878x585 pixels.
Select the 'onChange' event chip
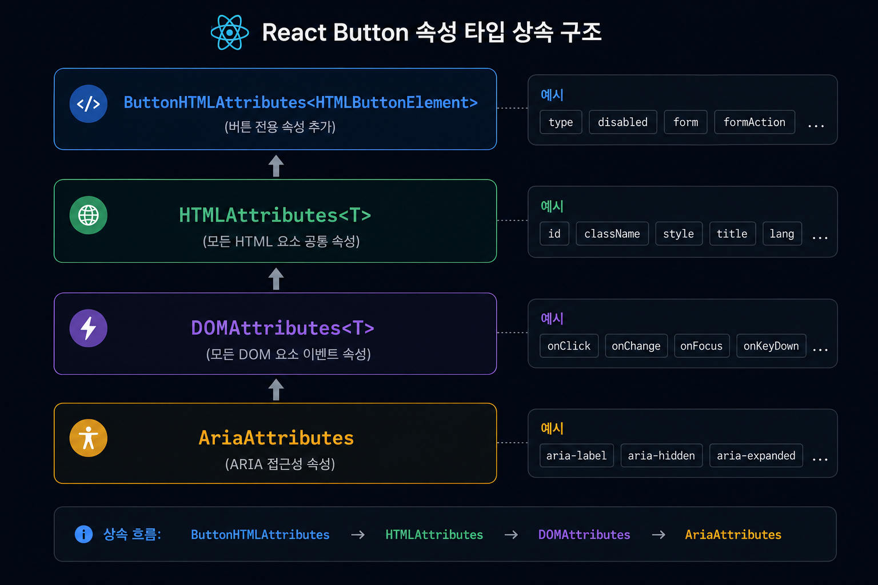point(636,346)
